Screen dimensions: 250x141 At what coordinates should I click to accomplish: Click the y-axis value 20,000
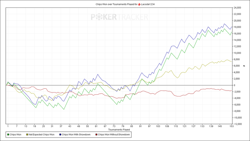[x=237, y=21]
